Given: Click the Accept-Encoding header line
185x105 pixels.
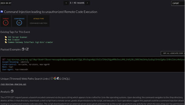Looking at the screenshot, I should click(16, 62).
